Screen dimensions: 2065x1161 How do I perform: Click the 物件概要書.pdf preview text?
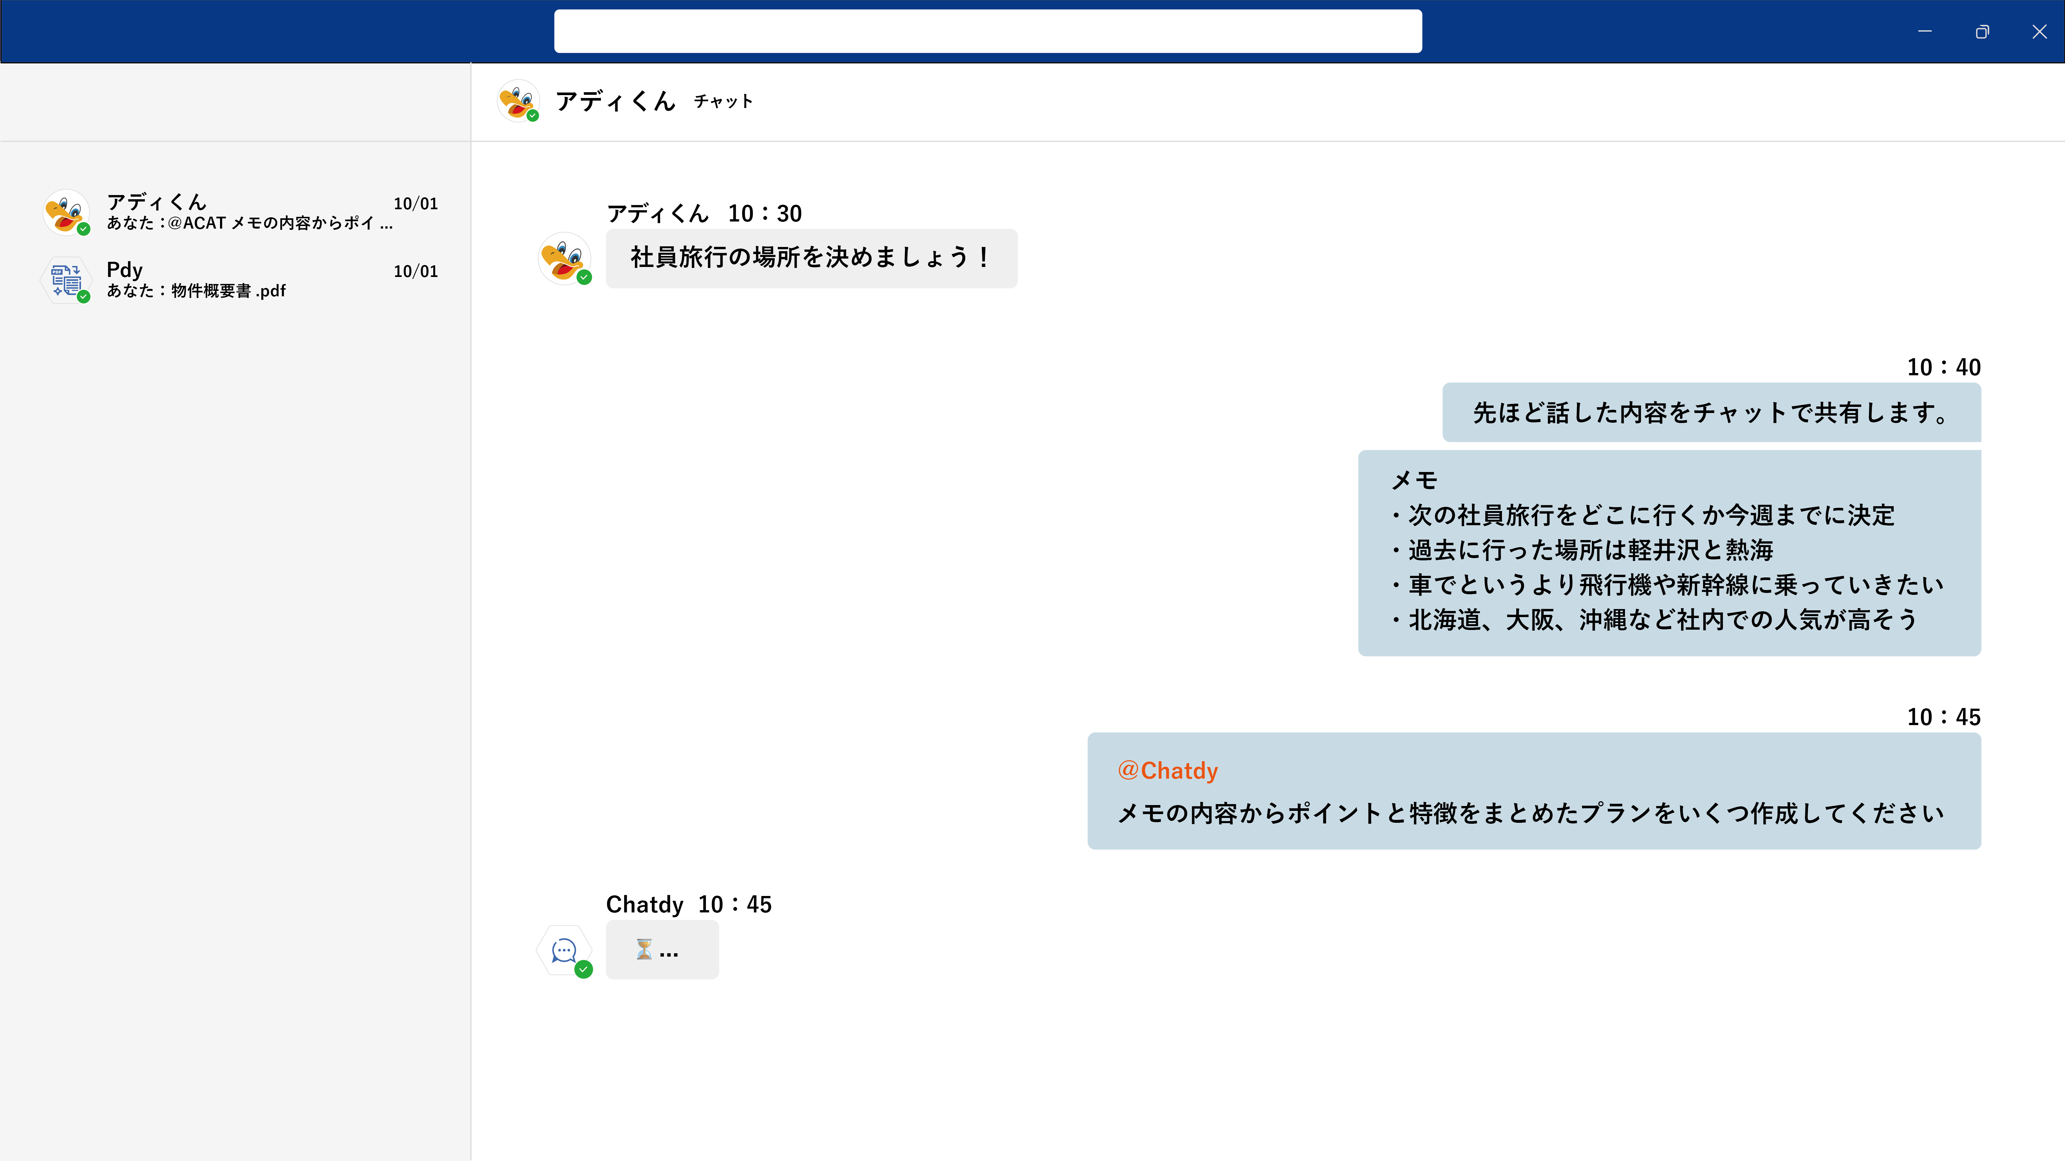(x=228, y=291)
